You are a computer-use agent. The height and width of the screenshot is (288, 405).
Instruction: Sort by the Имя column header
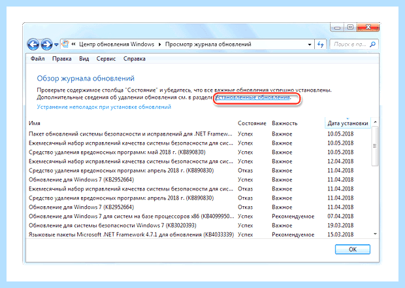click(x=35, y=123)
